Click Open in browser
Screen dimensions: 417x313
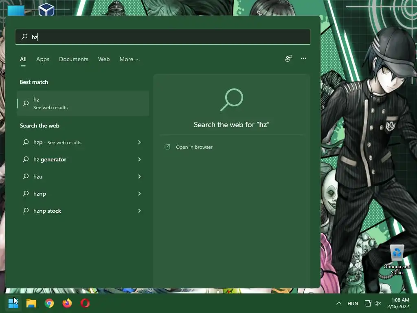coord(194,147)
